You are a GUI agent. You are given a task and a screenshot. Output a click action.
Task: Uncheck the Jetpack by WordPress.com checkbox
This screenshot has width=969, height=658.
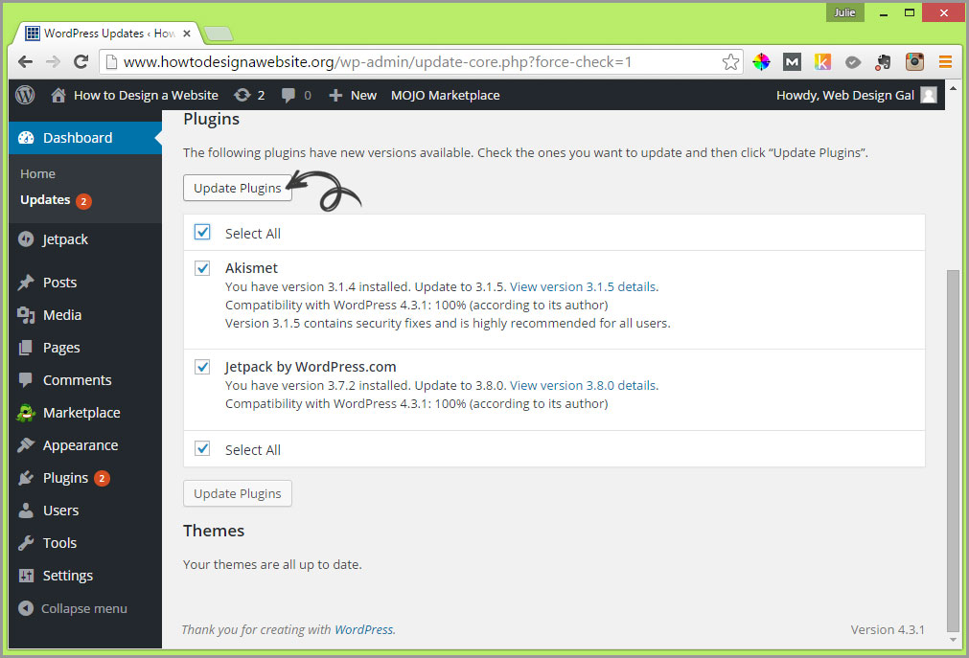pos(202,367)
